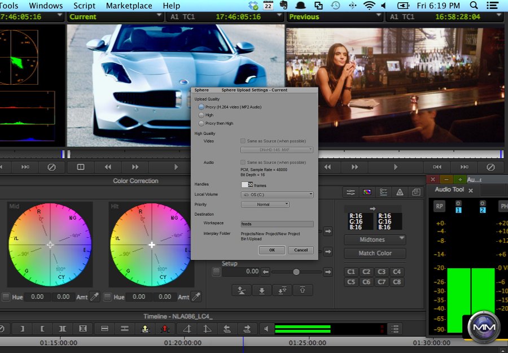Click OK in Sphere Upload Settings

coord(271,250)
